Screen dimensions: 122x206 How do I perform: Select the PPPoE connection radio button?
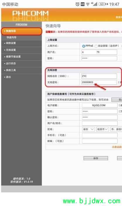pyautogui.click(x=84, y=46)
